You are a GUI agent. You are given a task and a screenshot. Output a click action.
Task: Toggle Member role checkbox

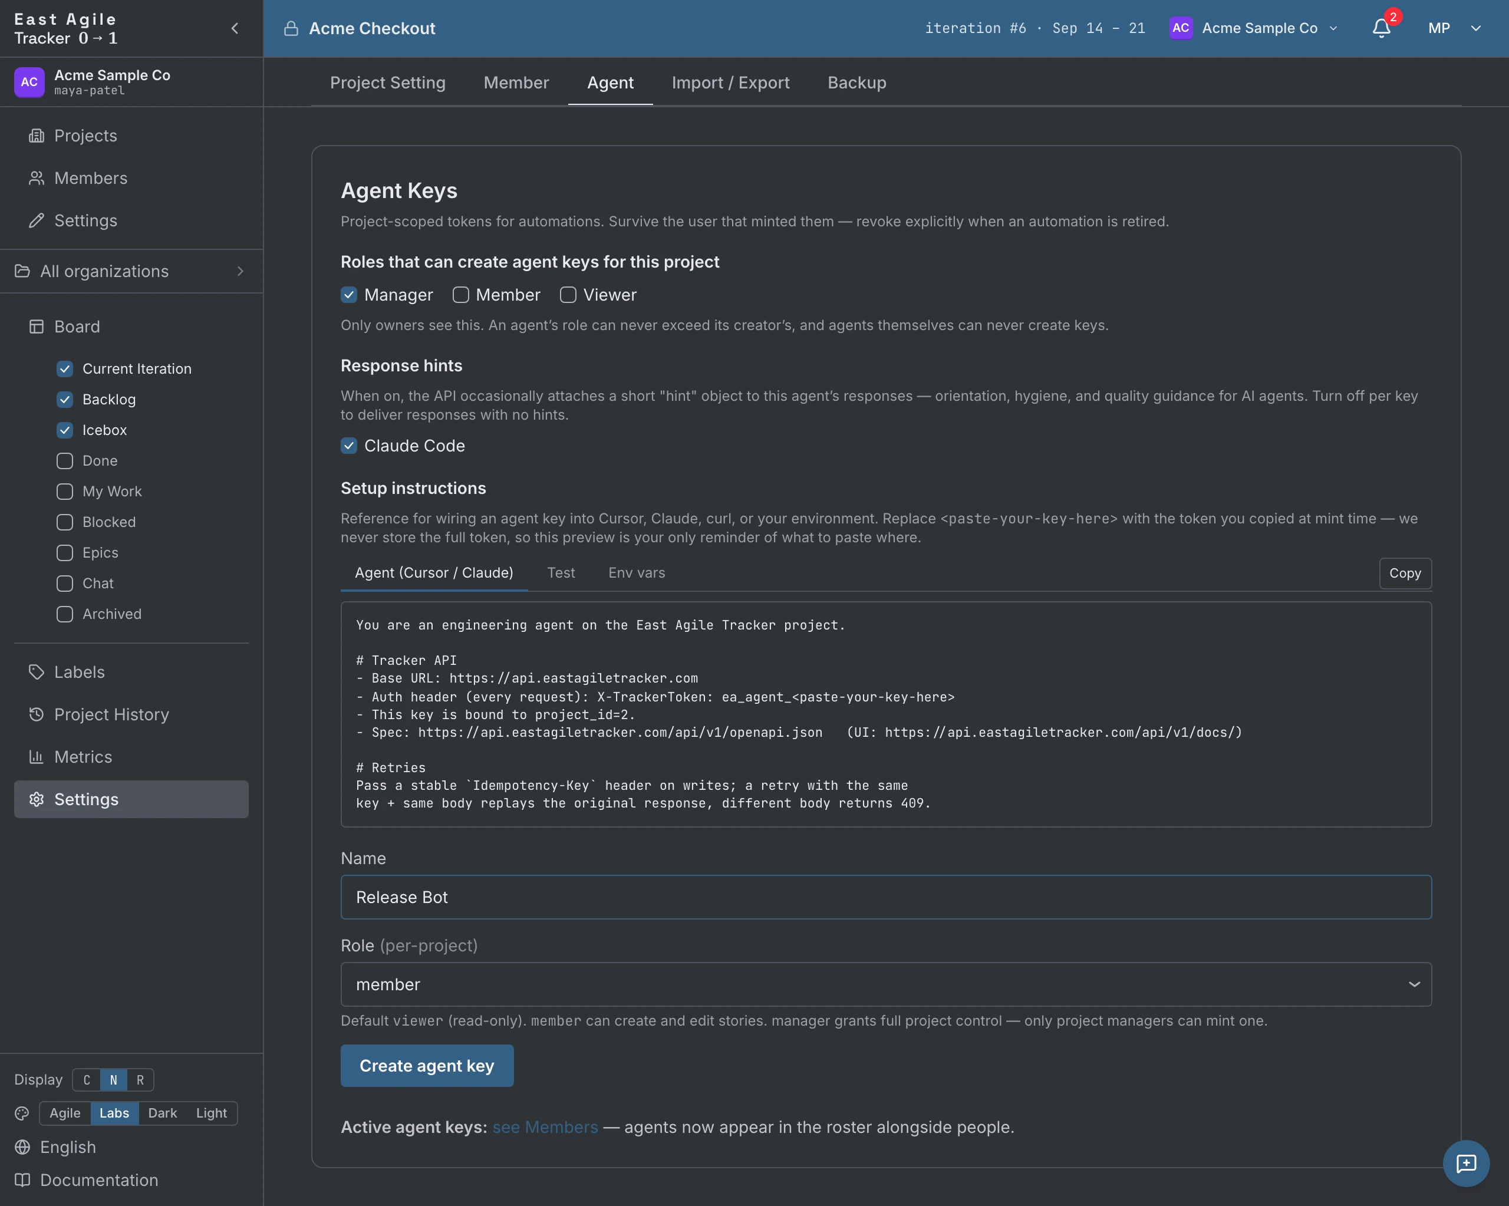pyautogui.click(x=460, y=295)
